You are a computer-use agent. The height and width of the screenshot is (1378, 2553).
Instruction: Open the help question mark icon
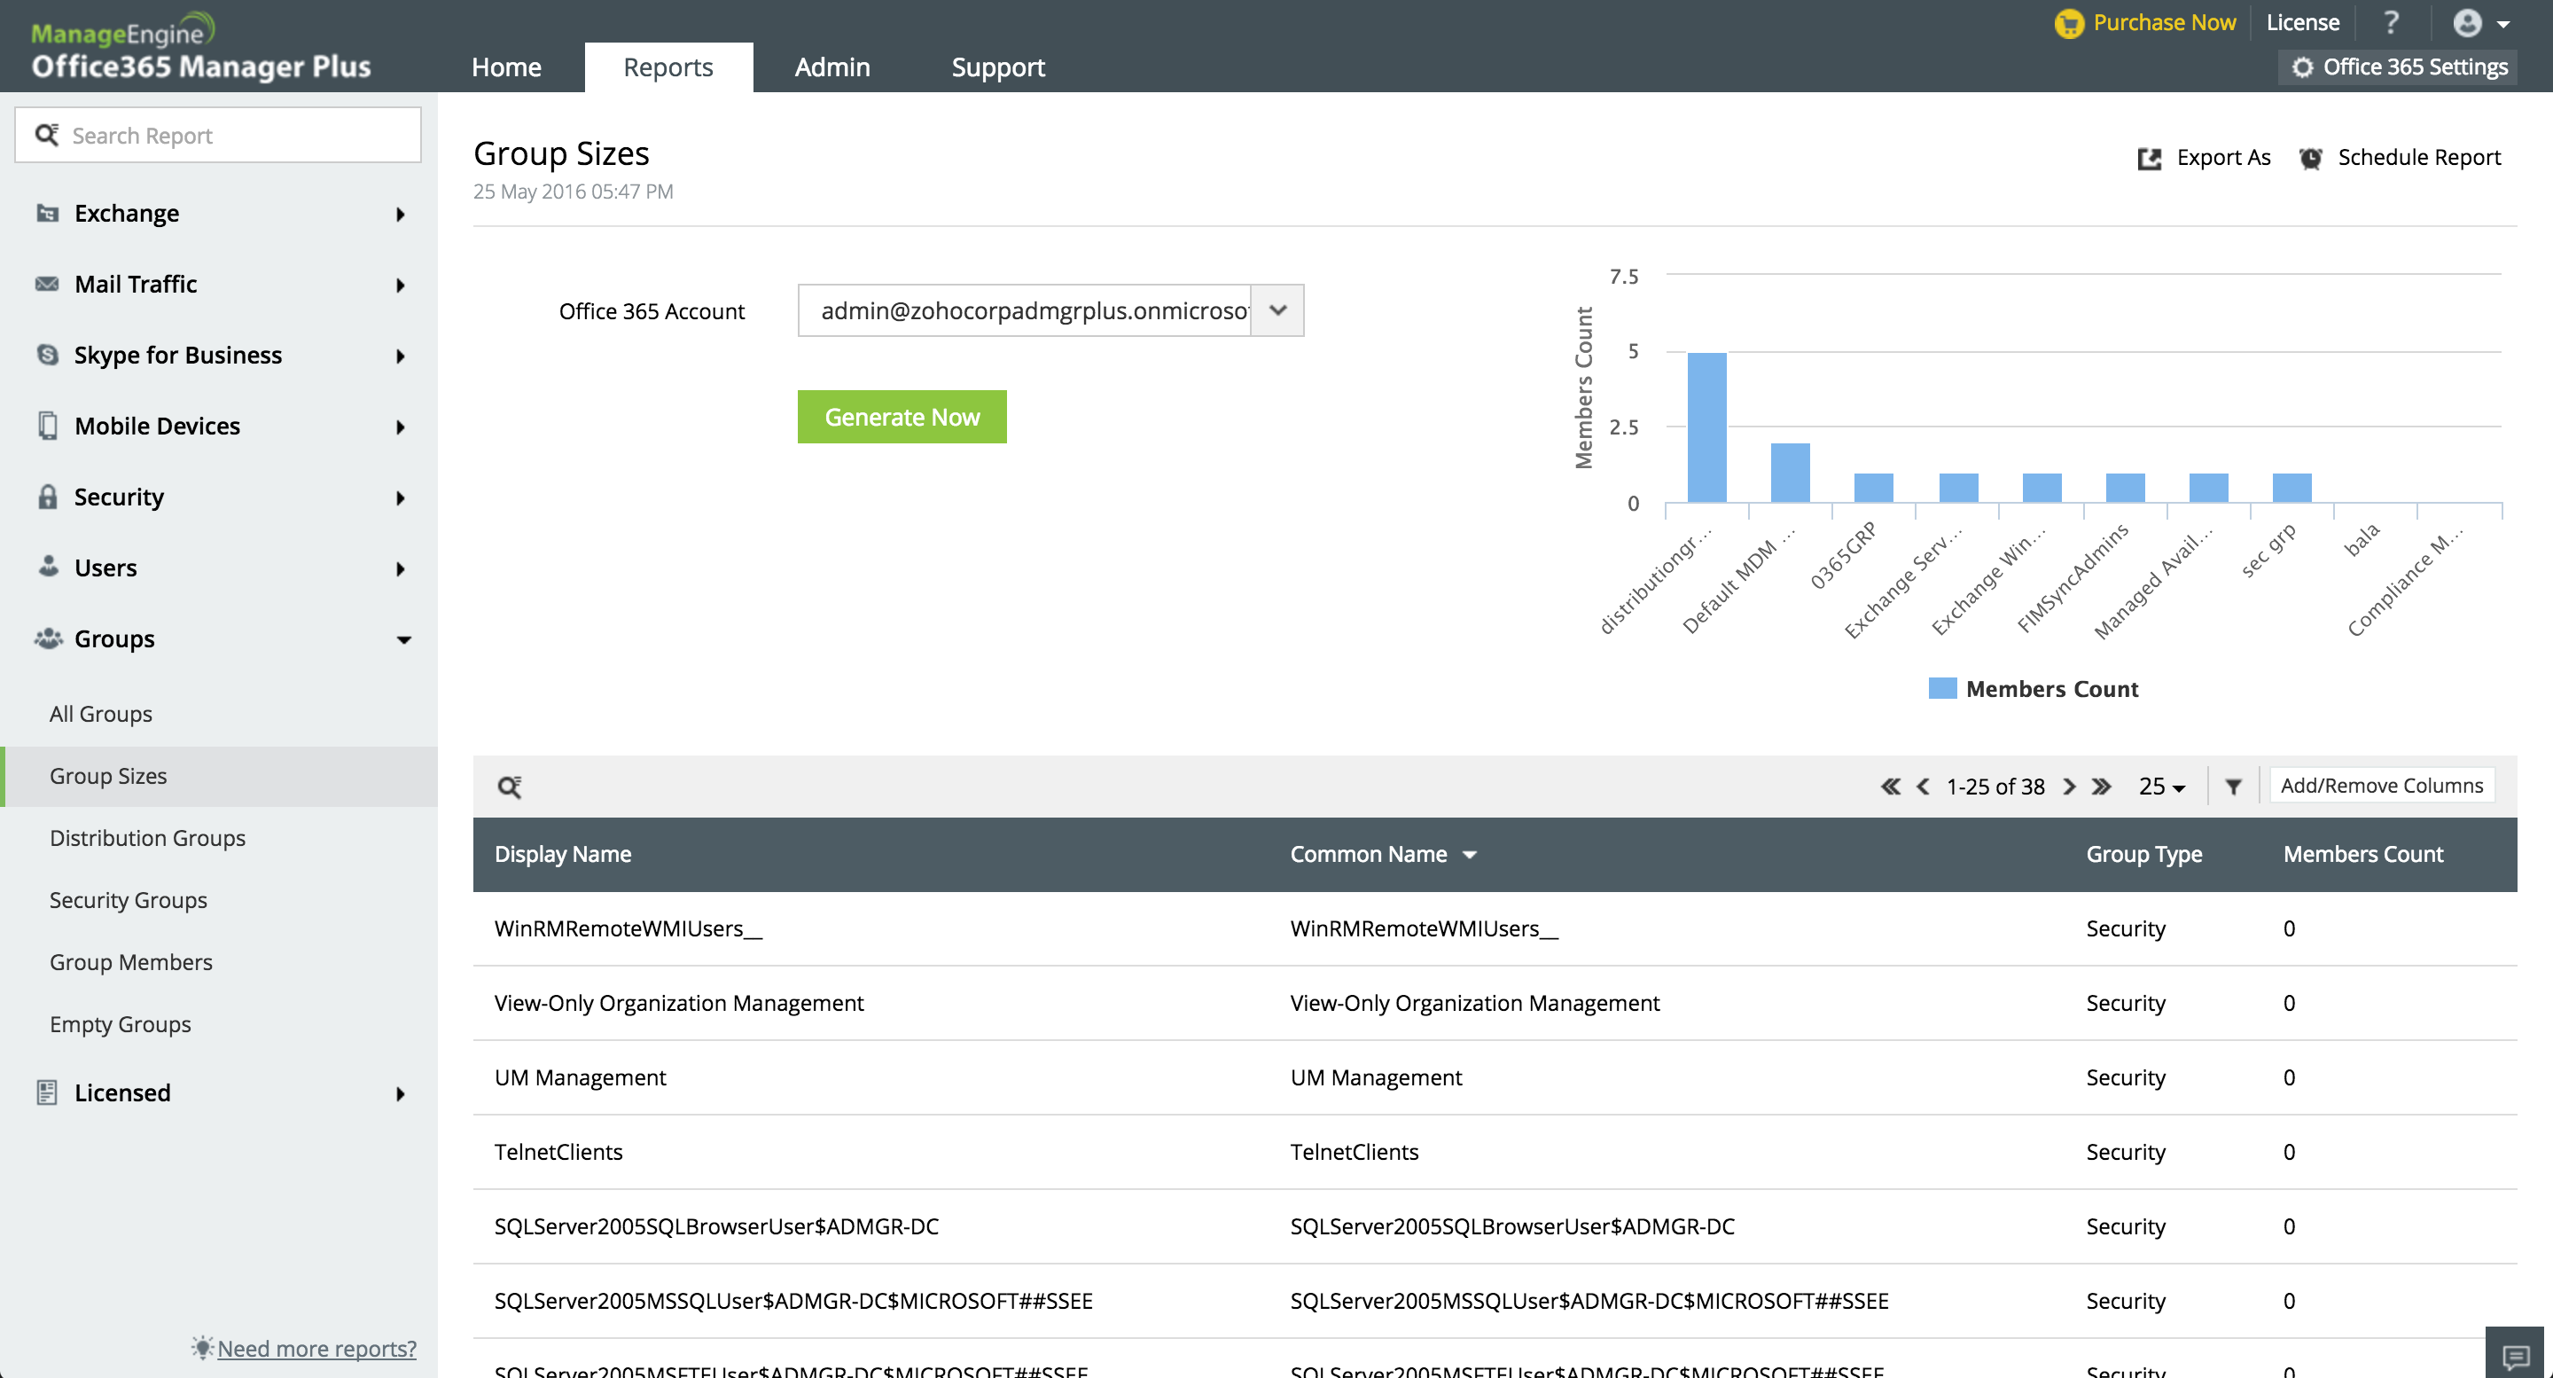[2391, 23]
